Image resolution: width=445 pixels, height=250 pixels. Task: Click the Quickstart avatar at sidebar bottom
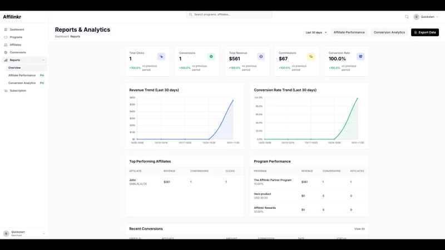(x=6, y=233)
